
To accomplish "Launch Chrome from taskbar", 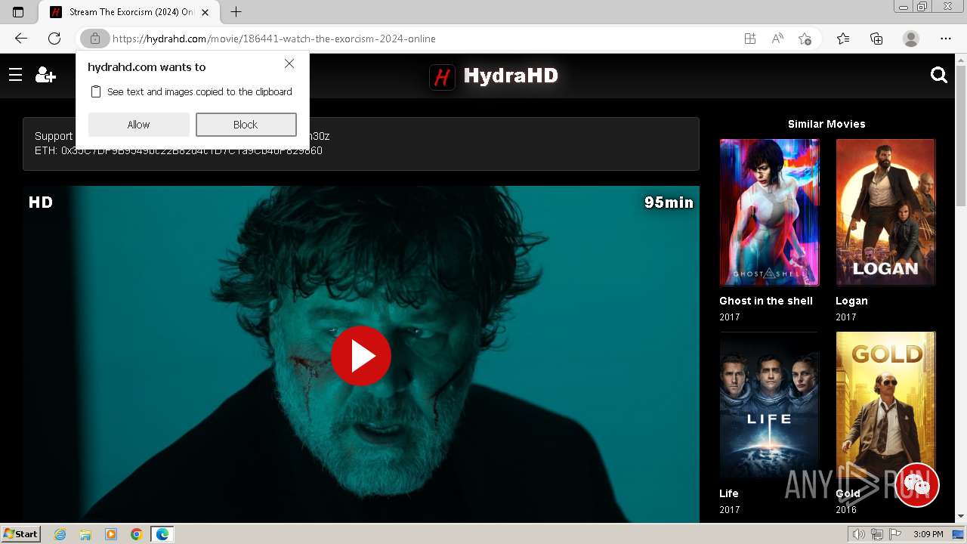I will coord(137,534).
